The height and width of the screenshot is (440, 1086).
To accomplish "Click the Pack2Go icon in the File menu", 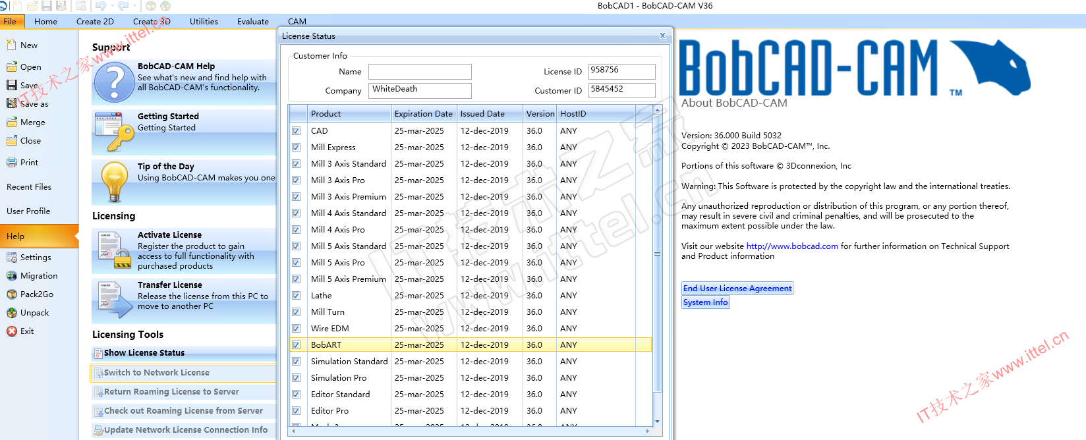I will (11, 294).
